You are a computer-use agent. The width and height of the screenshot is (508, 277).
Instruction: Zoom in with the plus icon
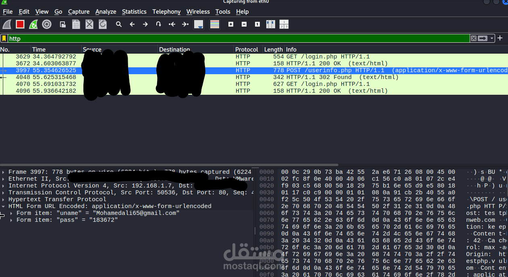[x=231, y=25]
